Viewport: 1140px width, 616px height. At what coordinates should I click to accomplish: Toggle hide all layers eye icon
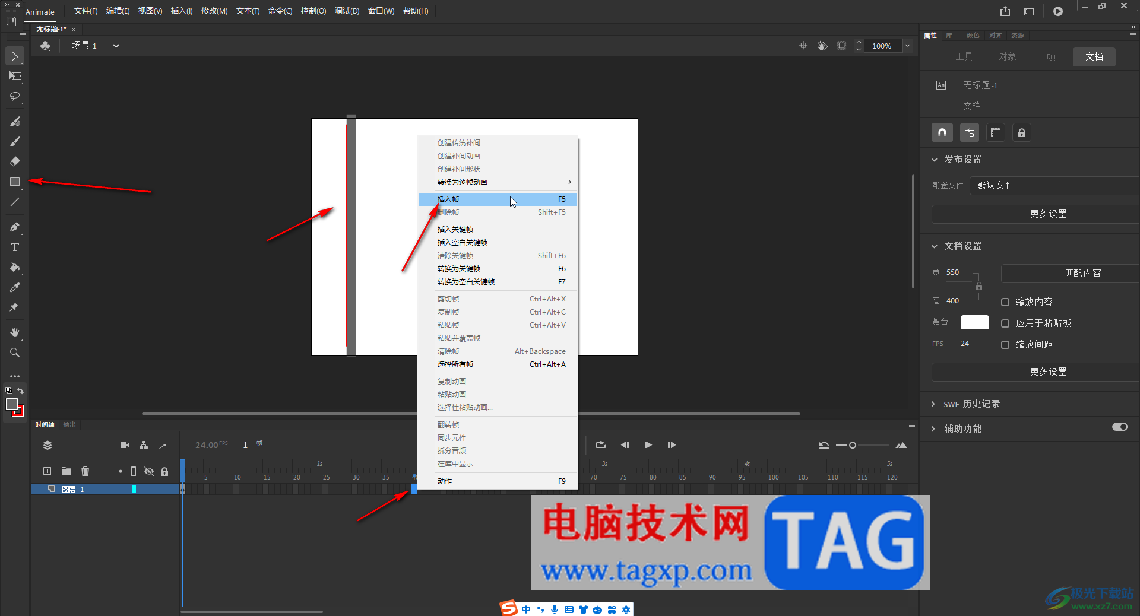click(x=149, y=471)
